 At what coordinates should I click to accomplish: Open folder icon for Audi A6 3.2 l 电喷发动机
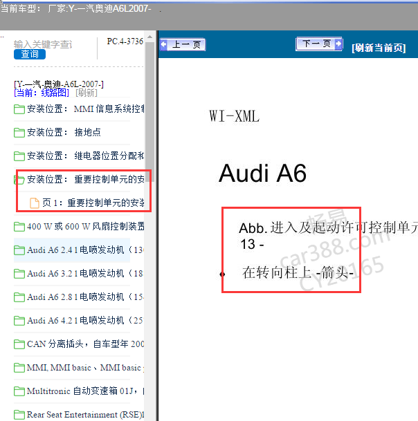[19, 274]
